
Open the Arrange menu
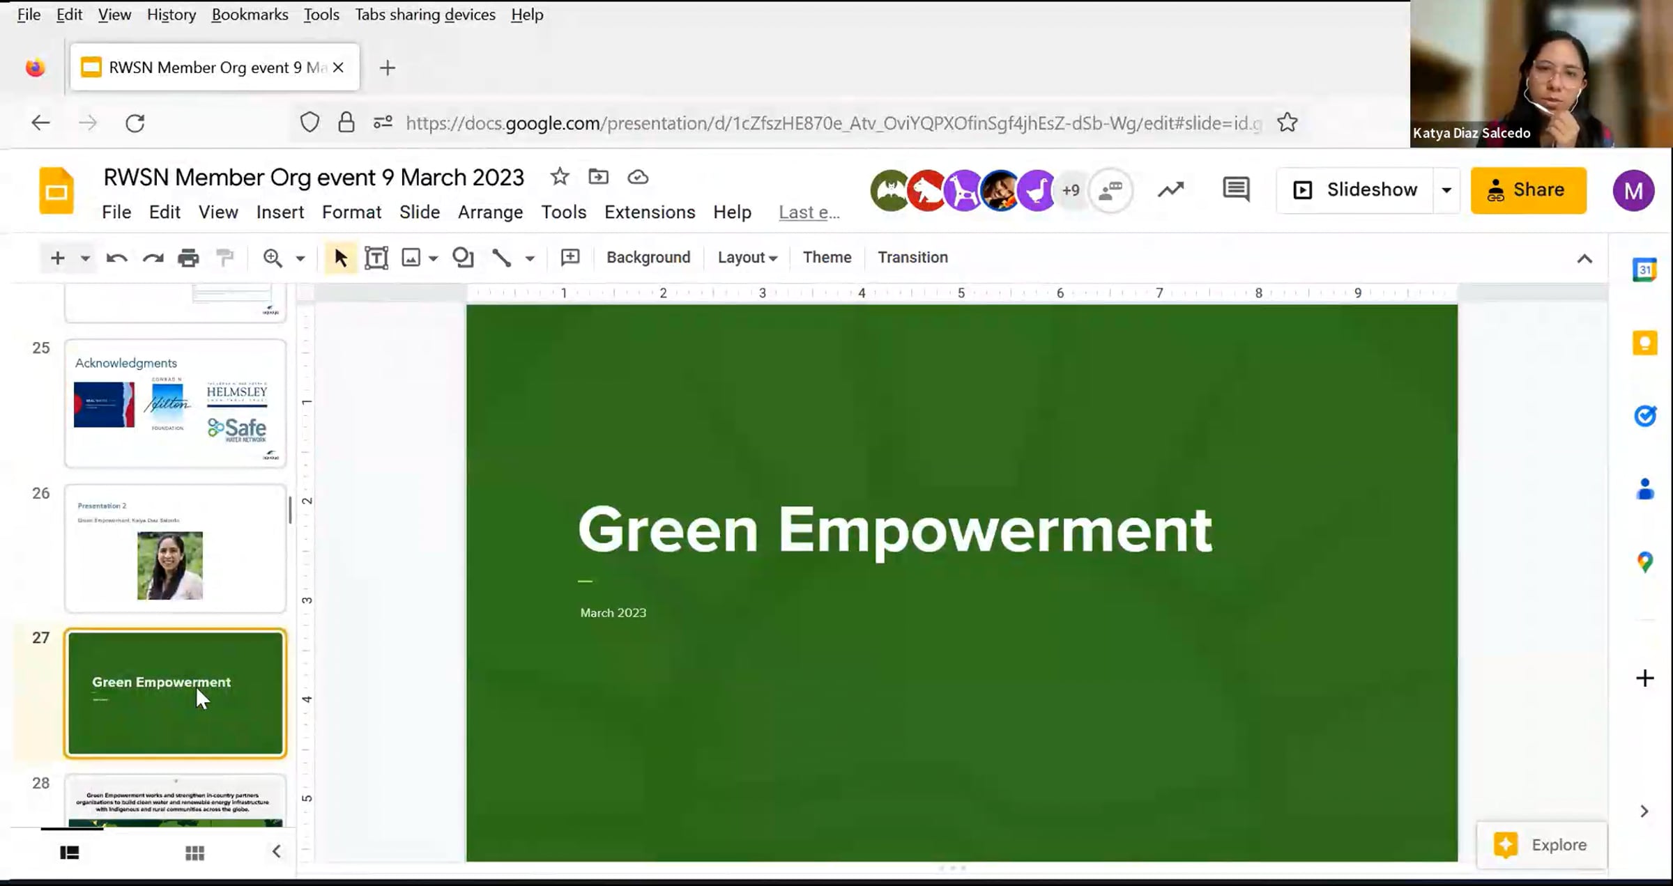pyautogui.click(x=490, y=212)
